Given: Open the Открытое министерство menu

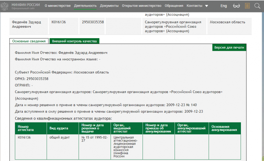Looking at the screenshot, I should (142, 6).
